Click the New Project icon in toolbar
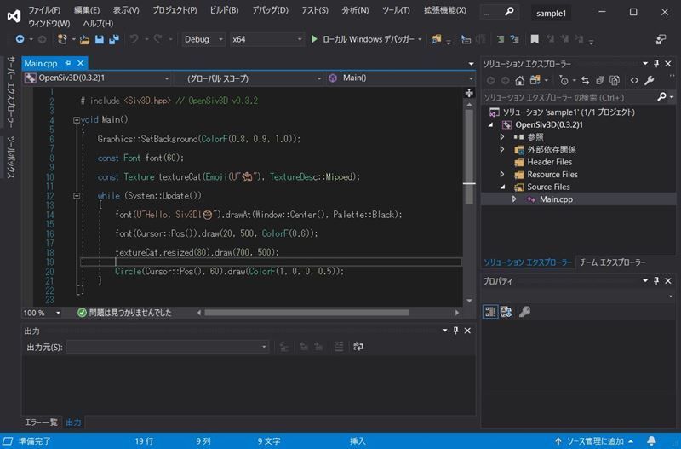 (62, 39)
